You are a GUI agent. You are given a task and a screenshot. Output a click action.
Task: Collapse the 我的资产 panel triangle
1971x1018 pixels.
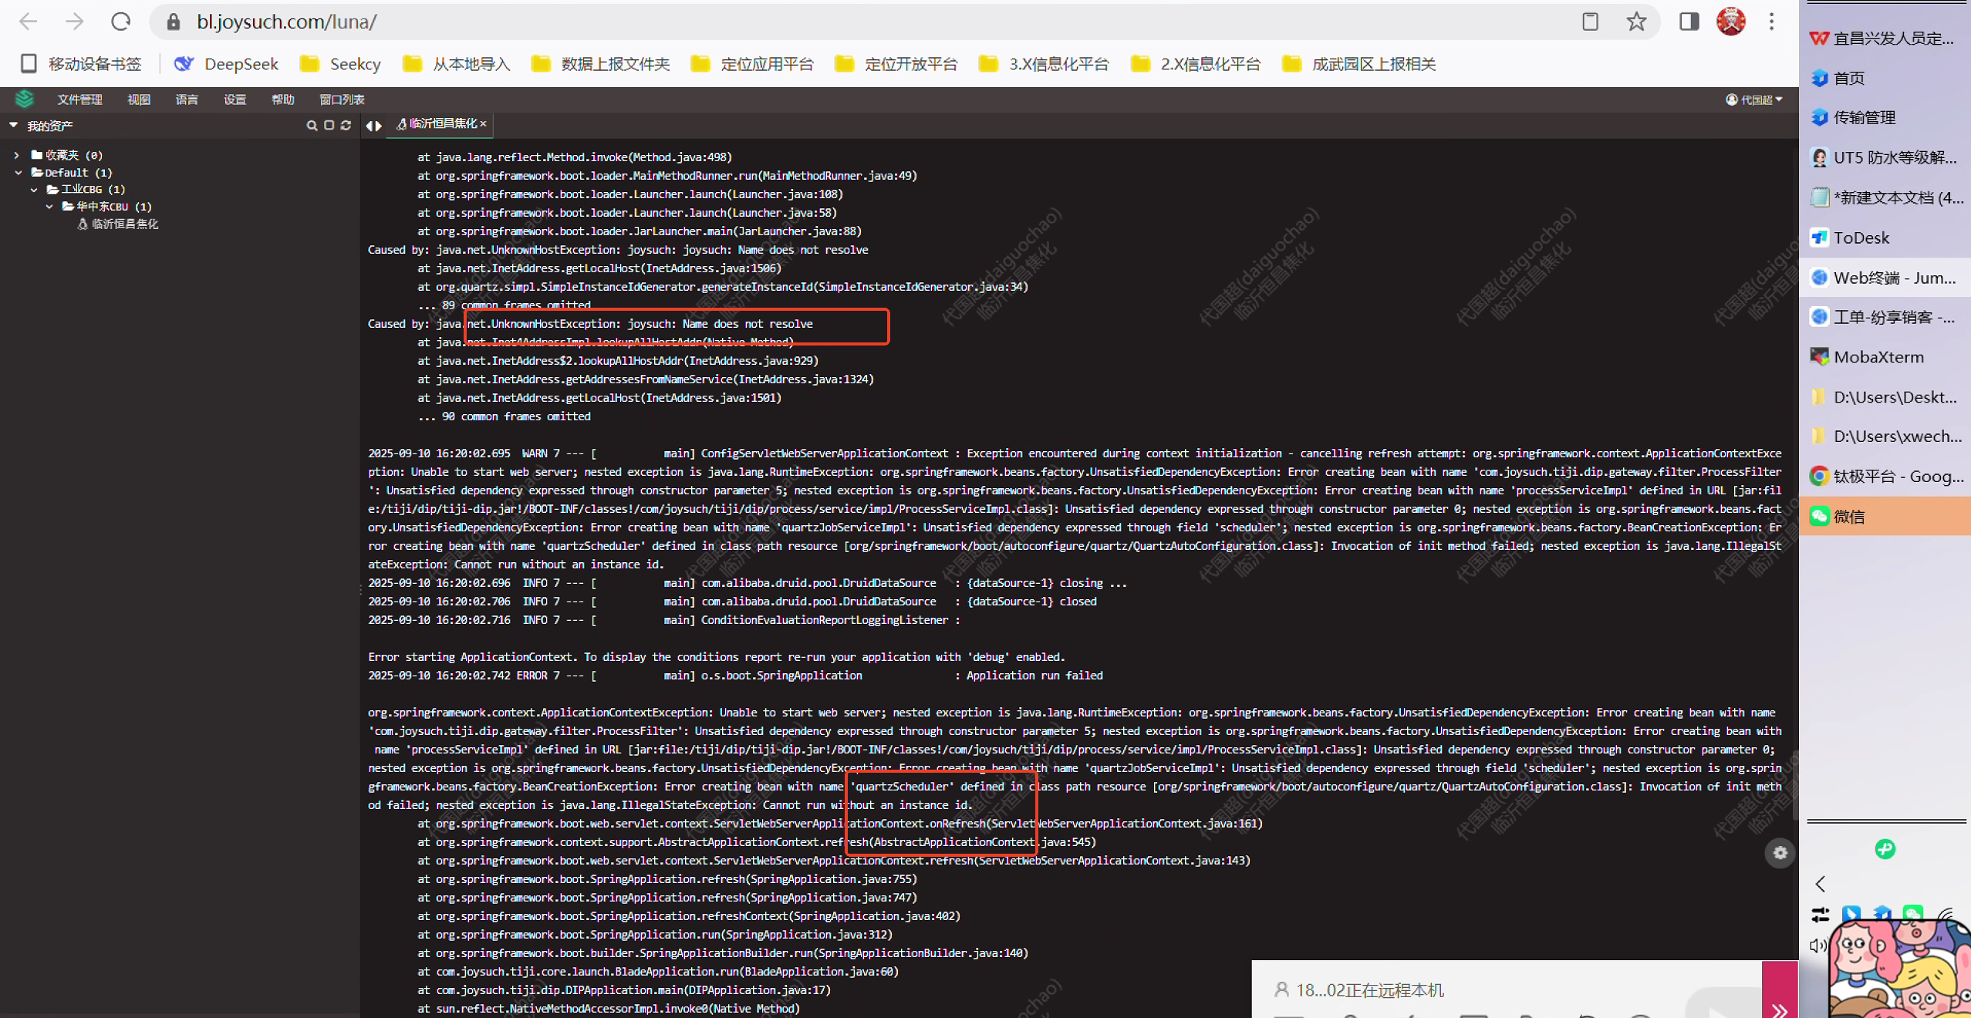coord(13,125)
